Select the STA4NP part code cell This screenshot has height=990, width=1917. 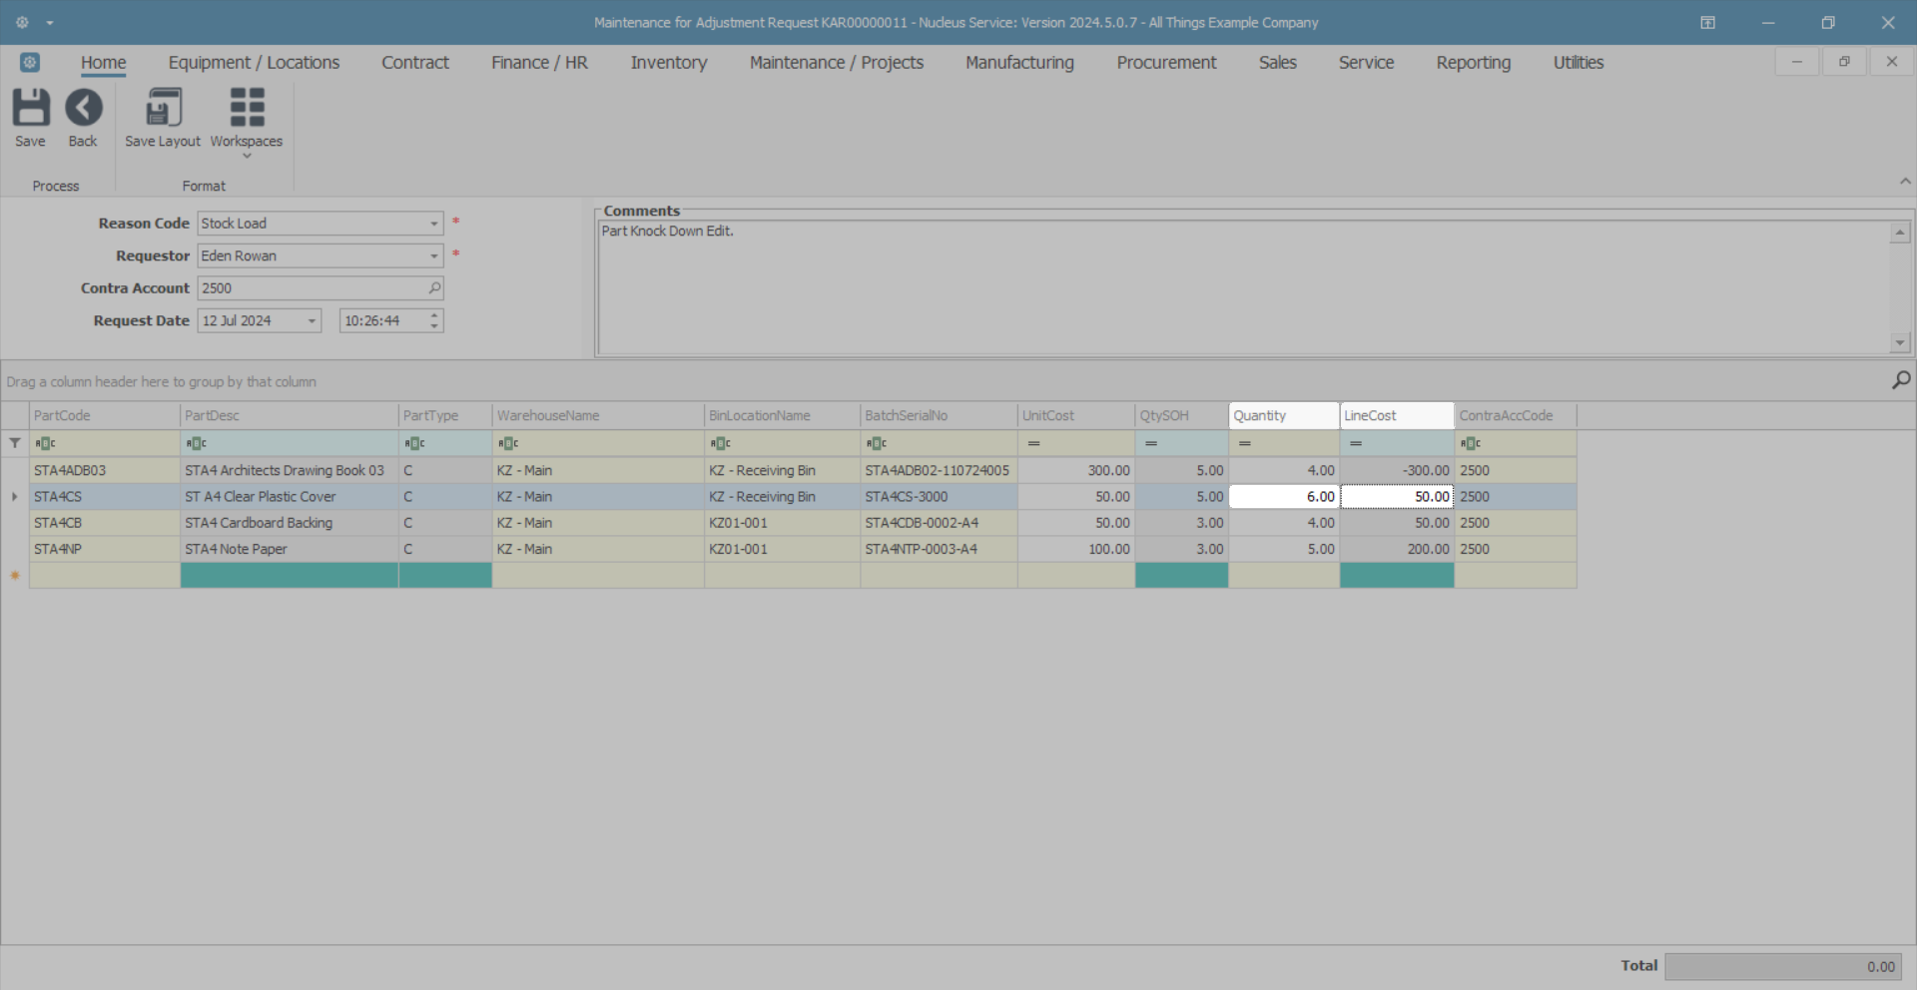click(x=105, y=549)
